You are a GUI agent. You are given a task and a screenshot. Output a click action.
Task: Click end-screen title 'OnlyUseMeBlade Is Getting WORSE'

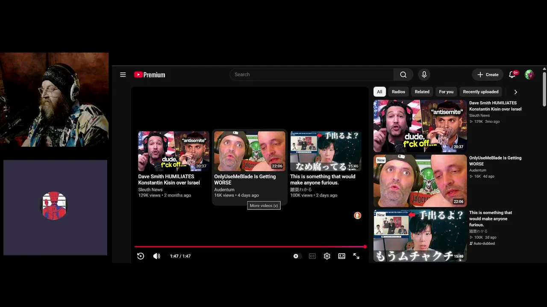245,180
